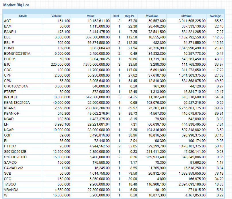The height and width of the screenshot is (199, 232).
Task: Click the CPN stock name
Action: [x=8, y=81]
